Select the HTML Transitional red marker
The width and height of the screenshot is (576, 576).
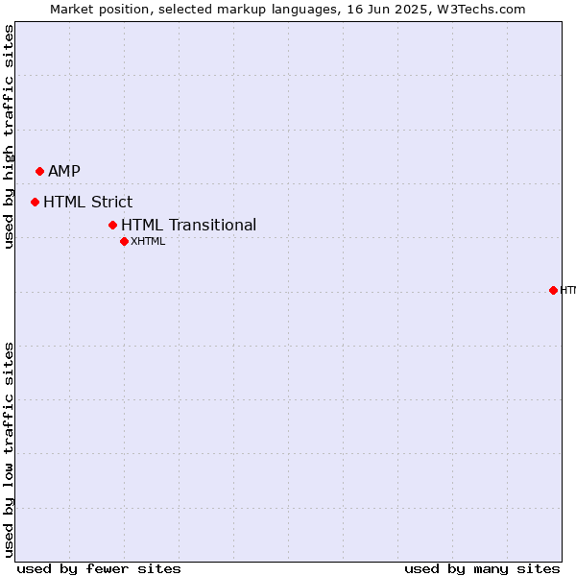click(112, 225)
